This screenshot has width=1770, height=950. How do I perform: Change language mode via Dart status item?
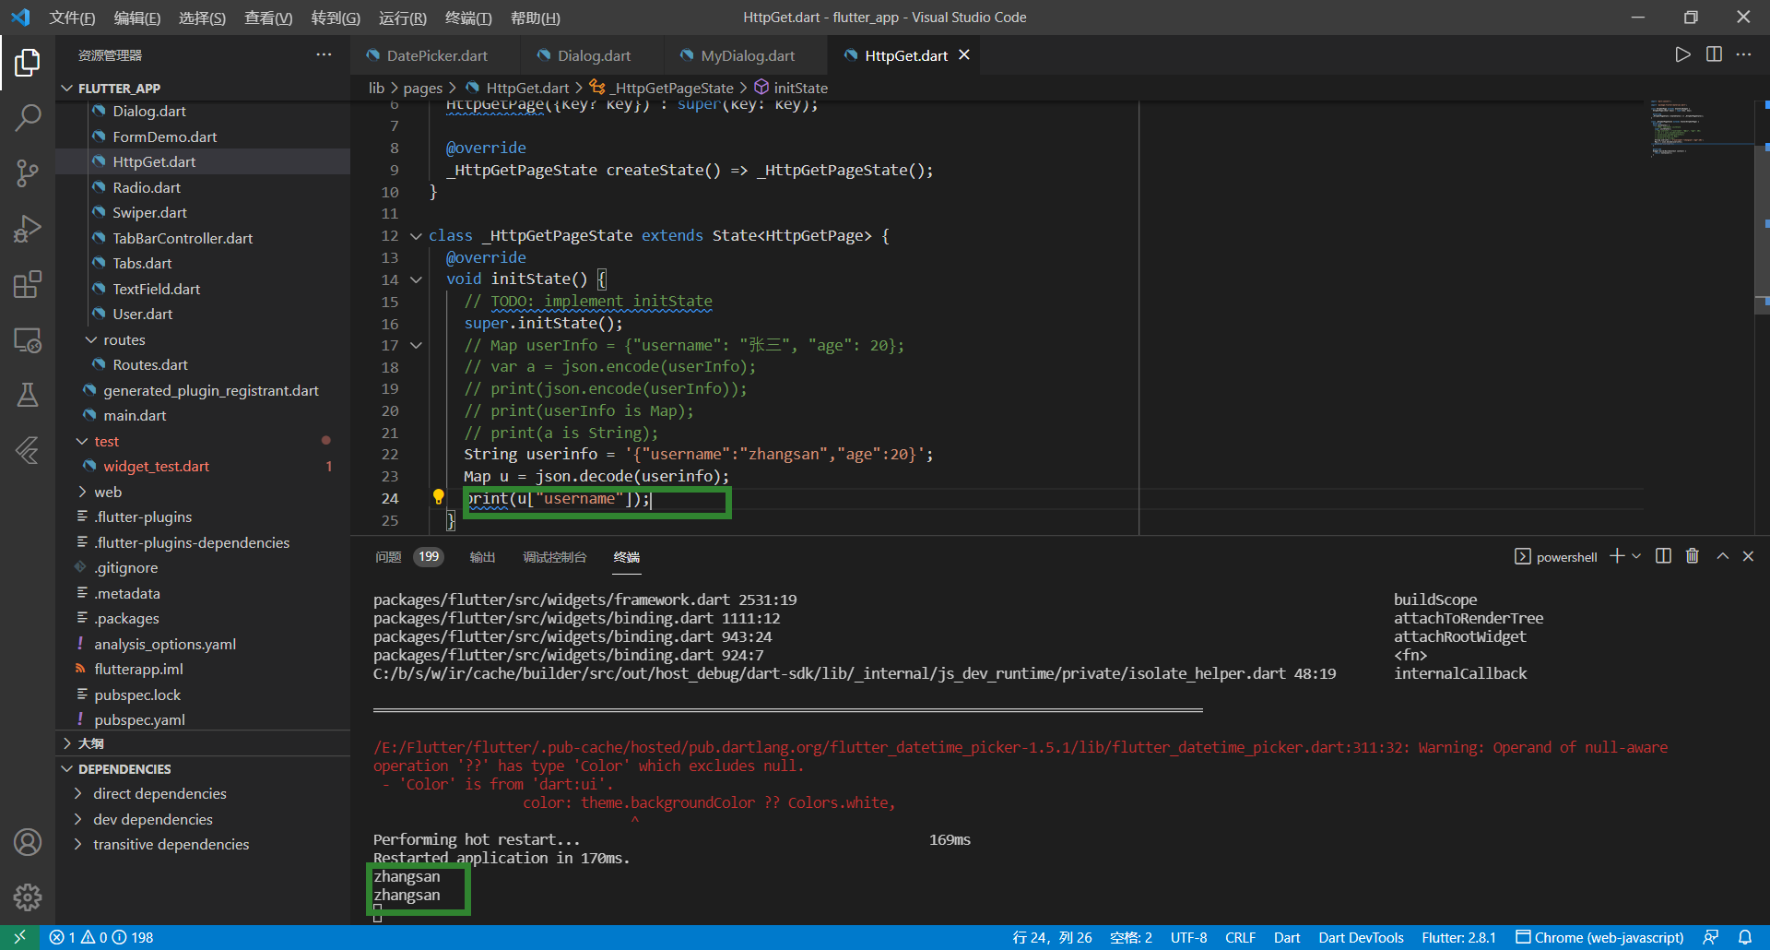[1287, 937]
